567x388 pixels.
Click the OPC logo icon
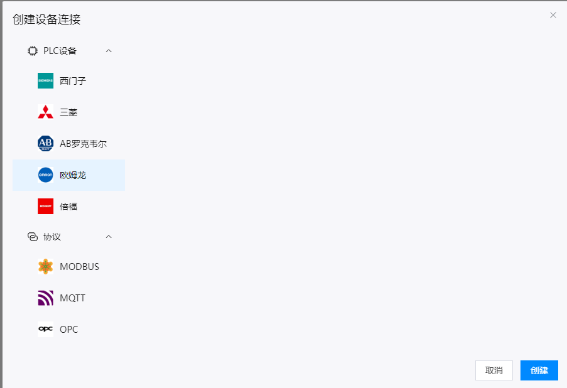(x=45, y=329)
